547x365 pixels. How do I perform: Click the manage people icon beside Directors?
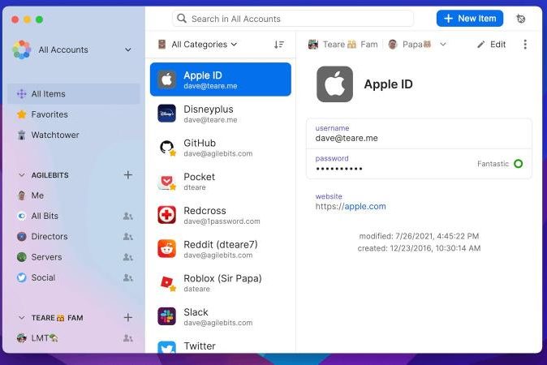coord(127,237)
